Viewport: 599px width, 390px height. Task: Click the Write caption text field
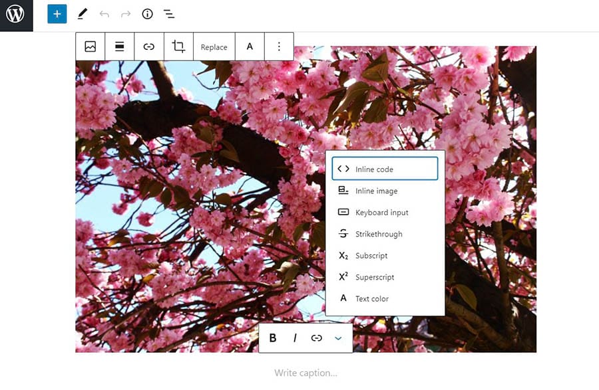pos(305,373)
